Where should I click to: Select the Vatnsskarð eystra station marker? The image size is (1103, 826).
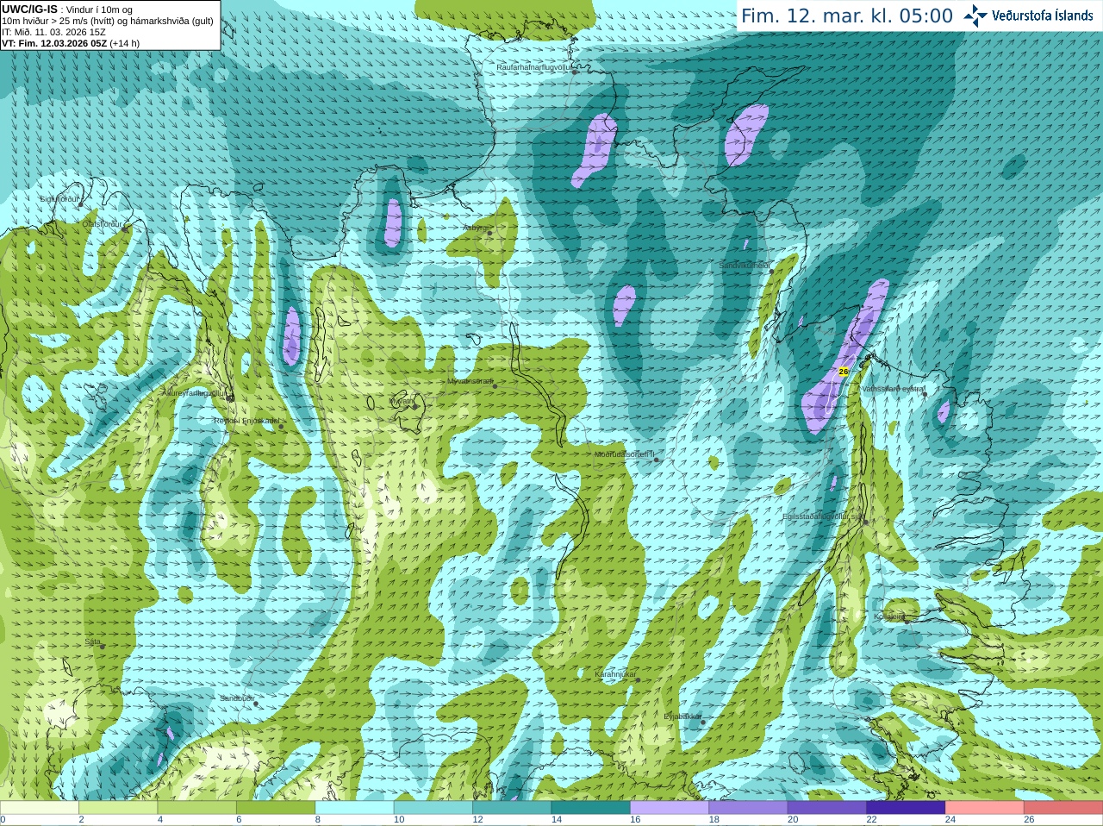(925, 394)
